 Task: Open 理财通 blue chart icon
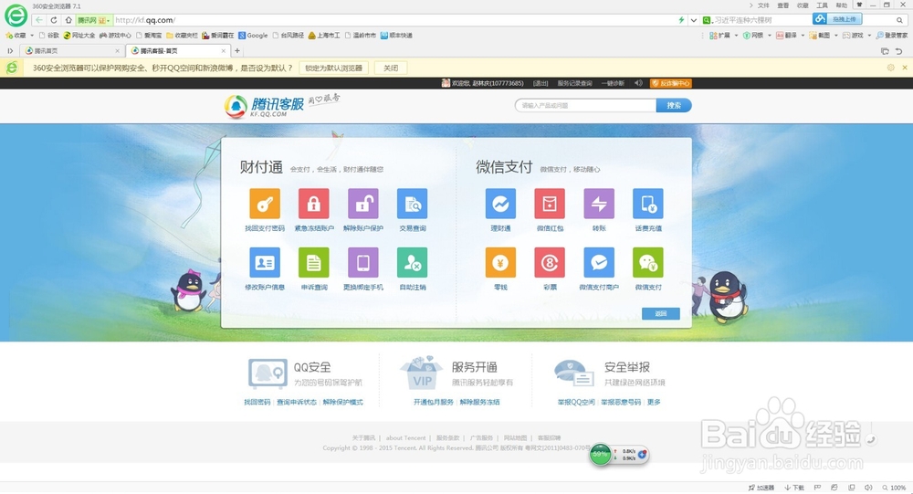point(500,204)
